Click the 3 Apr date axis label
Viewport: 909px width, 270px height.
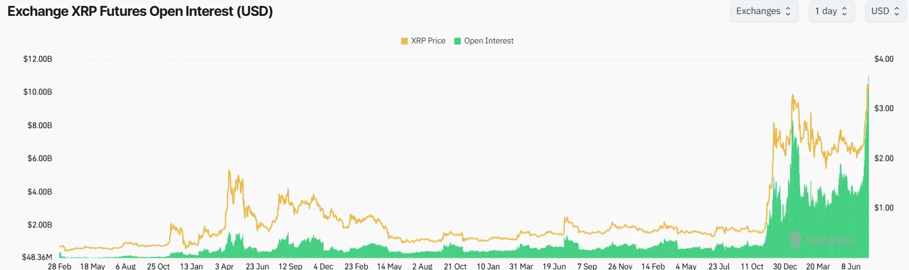(x=225, y=266)
